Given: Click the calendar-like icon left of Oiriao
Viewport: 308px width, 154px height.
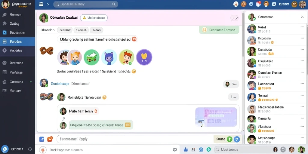Looking at the screenshot, I should (274, 4).
